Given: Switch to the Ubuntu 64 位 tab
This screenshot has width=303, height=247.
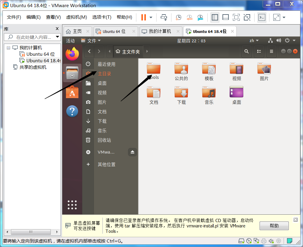Looking at the screenshot, I should 116,31.
